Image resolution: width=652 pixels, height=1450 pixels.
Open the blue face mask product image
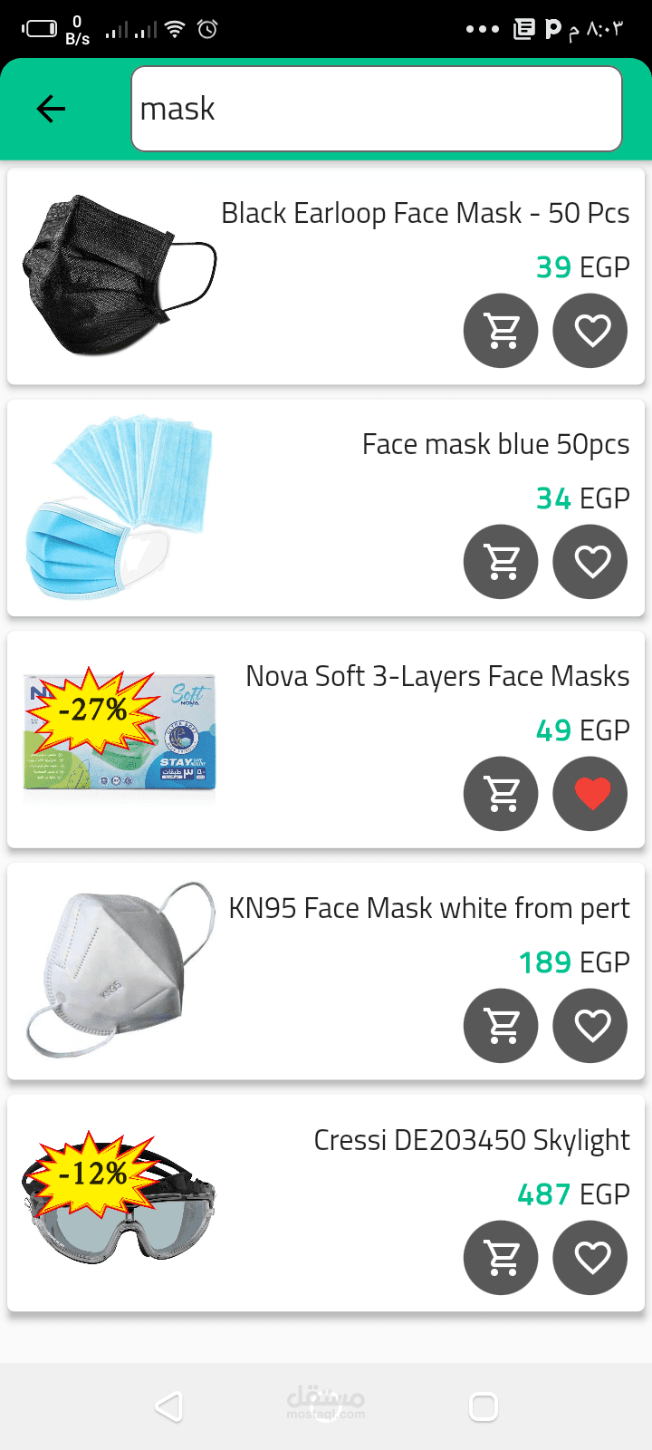click(120, 507)
